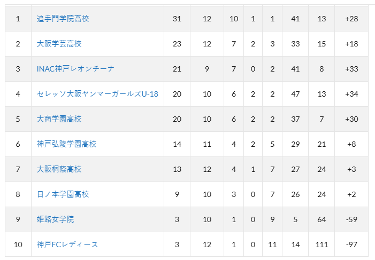375x260 pixels.
Task: Click the -97 goal difference cell
Action: (351, 244)
